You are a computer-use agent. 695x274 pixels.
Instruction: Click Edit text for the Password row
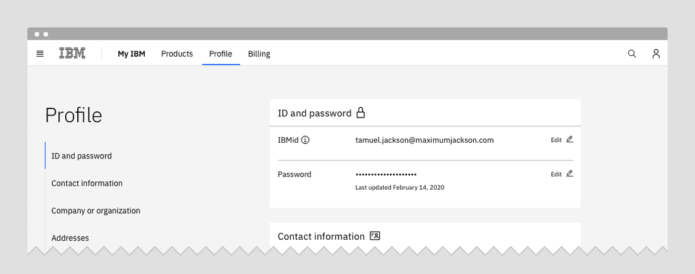(x=556, y=175)
